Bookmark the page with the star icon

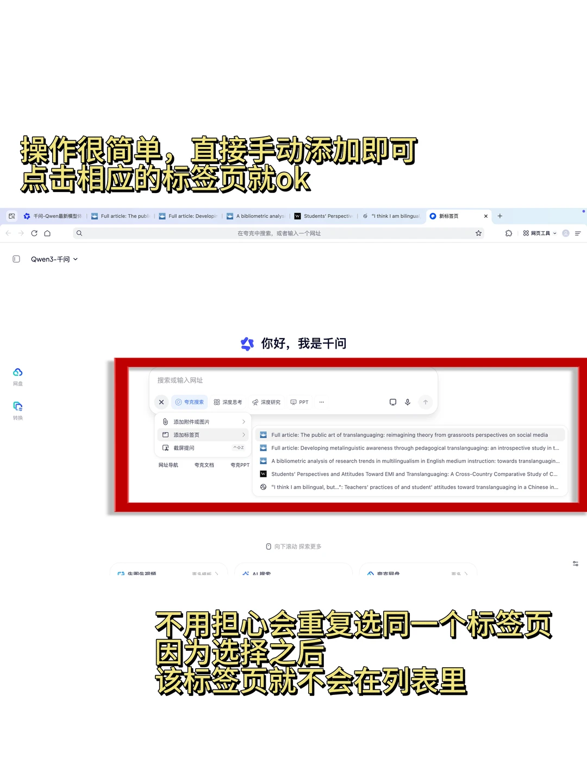pos(478,233)
